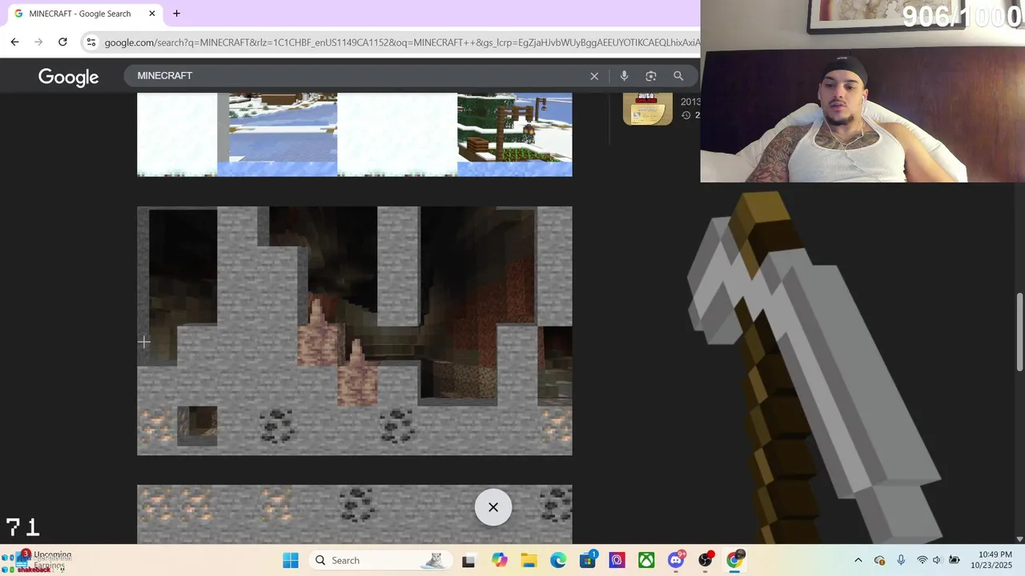Go back to the previous page
Image resolution: width=1025 pixels, height=576 pixels.
pyautogui.click(x=14, y=42)
